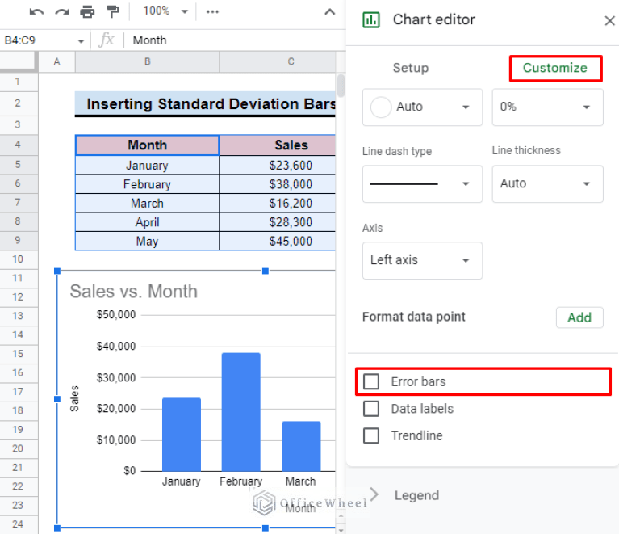Tick the Data labels checkbox

(371, 408)
